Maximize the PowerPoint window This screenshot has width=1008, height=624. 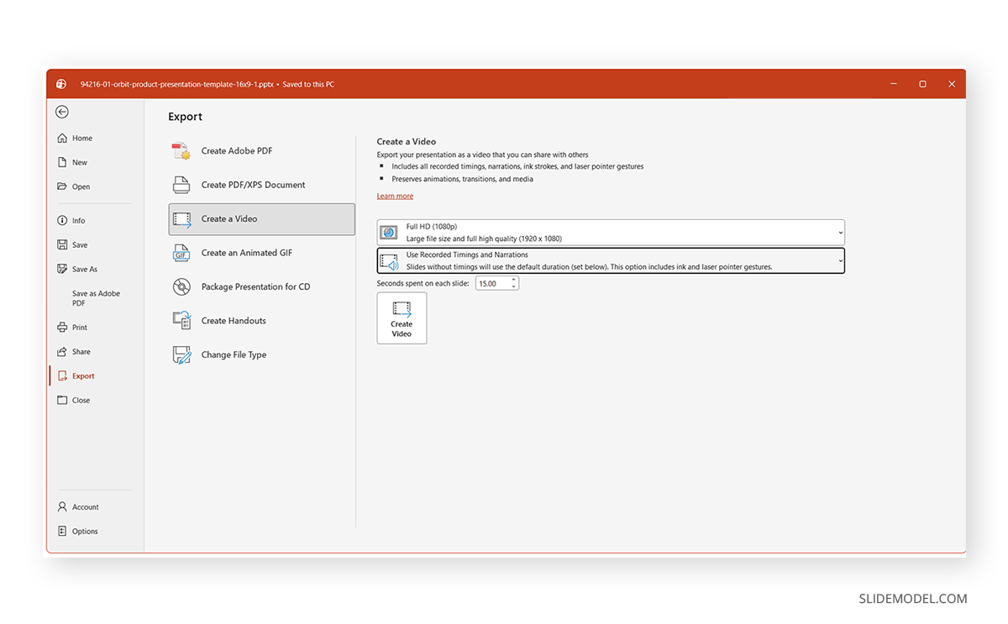pyautogui.click(x=922, y=84)
